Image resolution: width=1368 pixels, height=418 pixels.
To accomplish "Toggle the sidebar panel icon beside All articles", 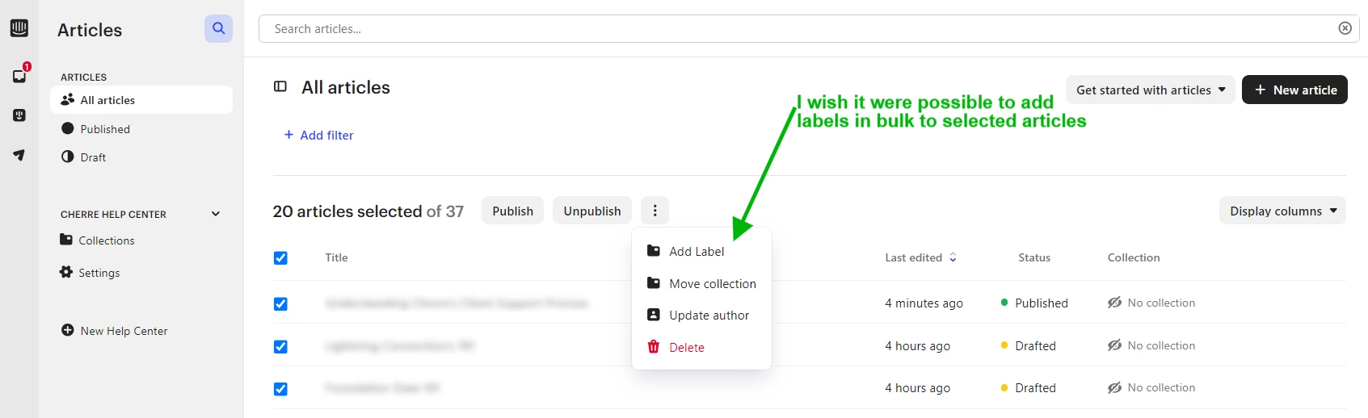I will tap(280, 86).
